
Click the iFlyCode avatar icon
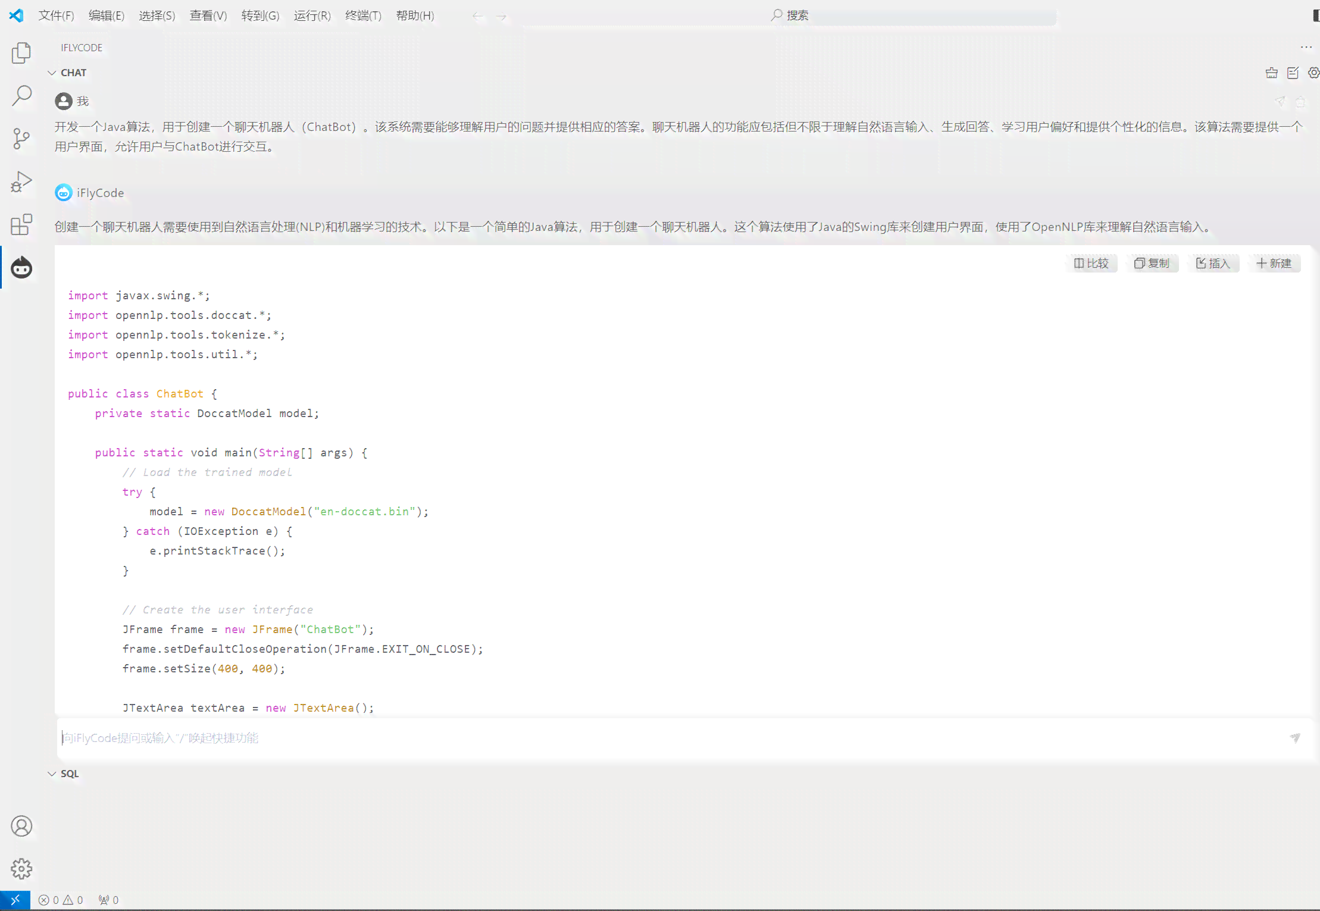(x=64, y=193)
